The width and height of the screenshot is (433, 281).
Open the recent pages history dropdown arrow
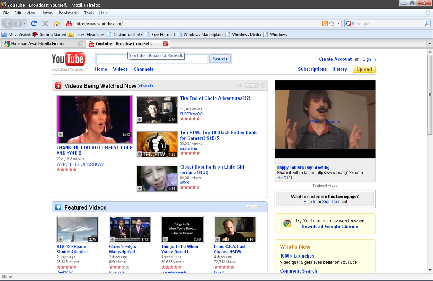25,24
